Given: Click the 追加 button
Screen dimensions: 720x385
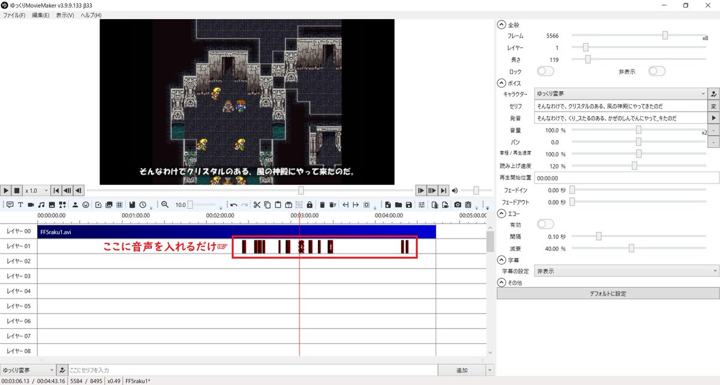Looking at the screenshot, I should 461,370.
